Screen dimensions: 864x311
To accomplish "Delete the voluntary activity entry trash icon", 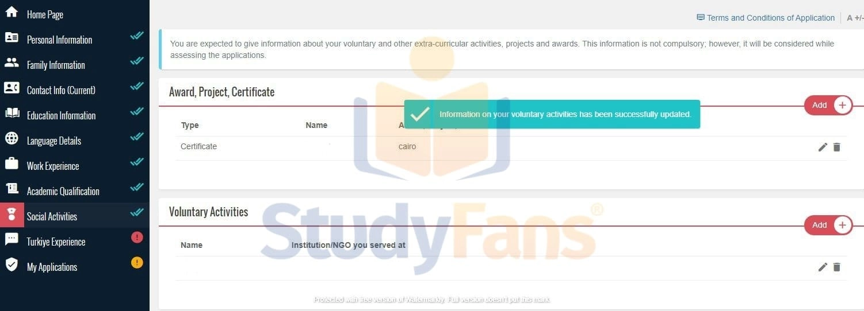I will tap(837, 267).
